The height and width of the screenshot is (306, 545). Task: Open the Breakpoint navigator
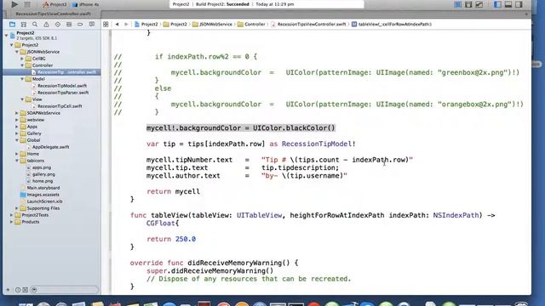click(80, 25)
